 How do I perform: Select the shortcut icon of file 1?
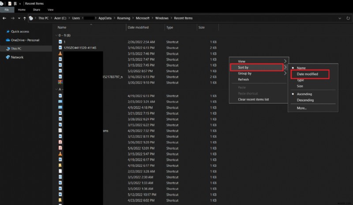click(x=60, y=42)
